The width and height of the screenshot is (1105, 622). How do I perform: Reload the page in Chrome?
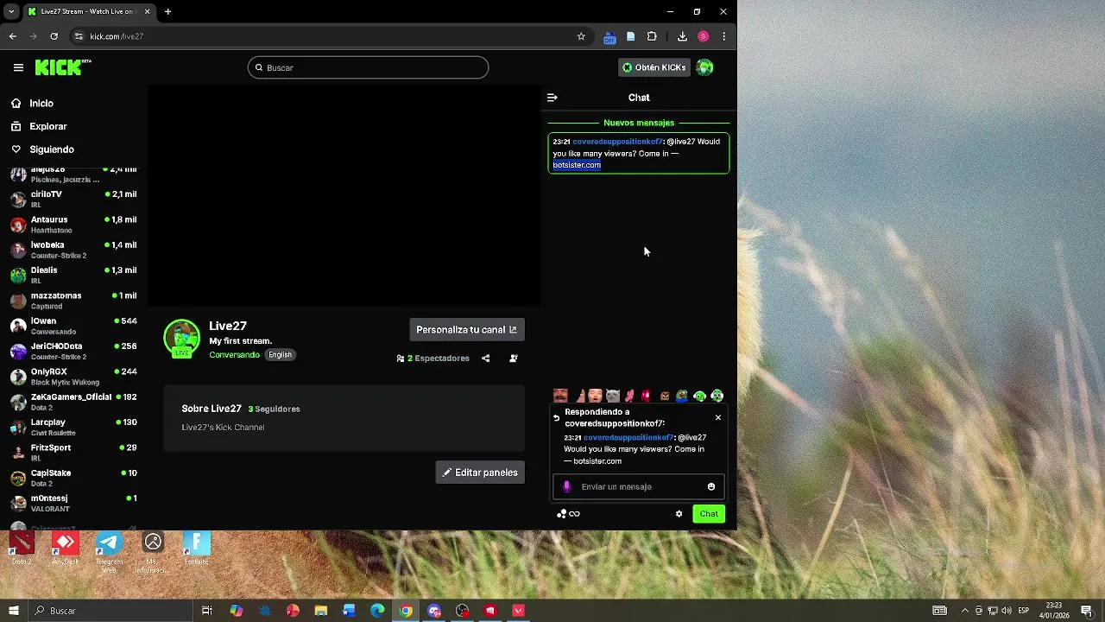(54, 36)
